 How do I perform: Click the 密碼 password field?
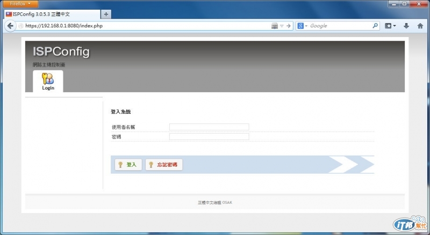(209, 136)
